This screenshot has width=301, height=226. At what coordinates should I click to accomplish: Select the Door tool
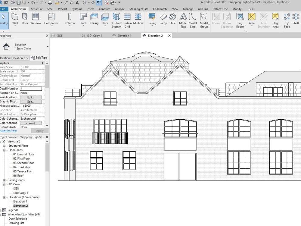click(x=25, y=19)
